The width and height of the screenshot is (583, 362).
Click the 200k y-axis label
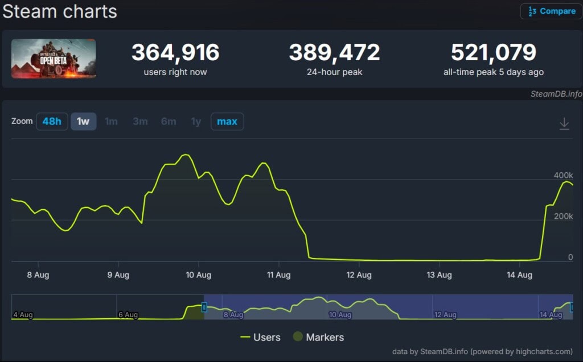pos(563,216)
